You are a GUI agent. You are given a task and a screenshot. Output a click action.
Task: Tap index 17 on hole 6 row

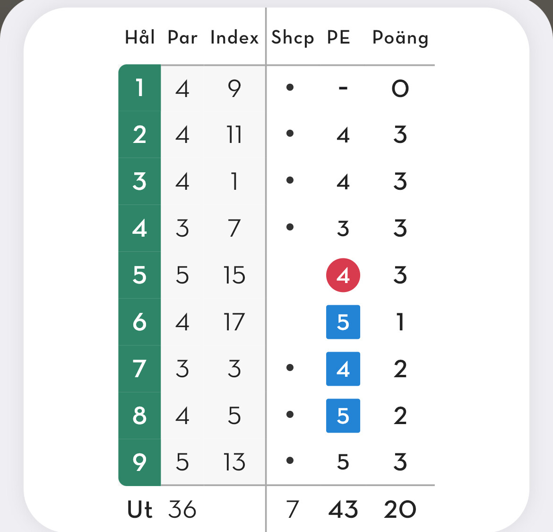(x=234, y=322)
